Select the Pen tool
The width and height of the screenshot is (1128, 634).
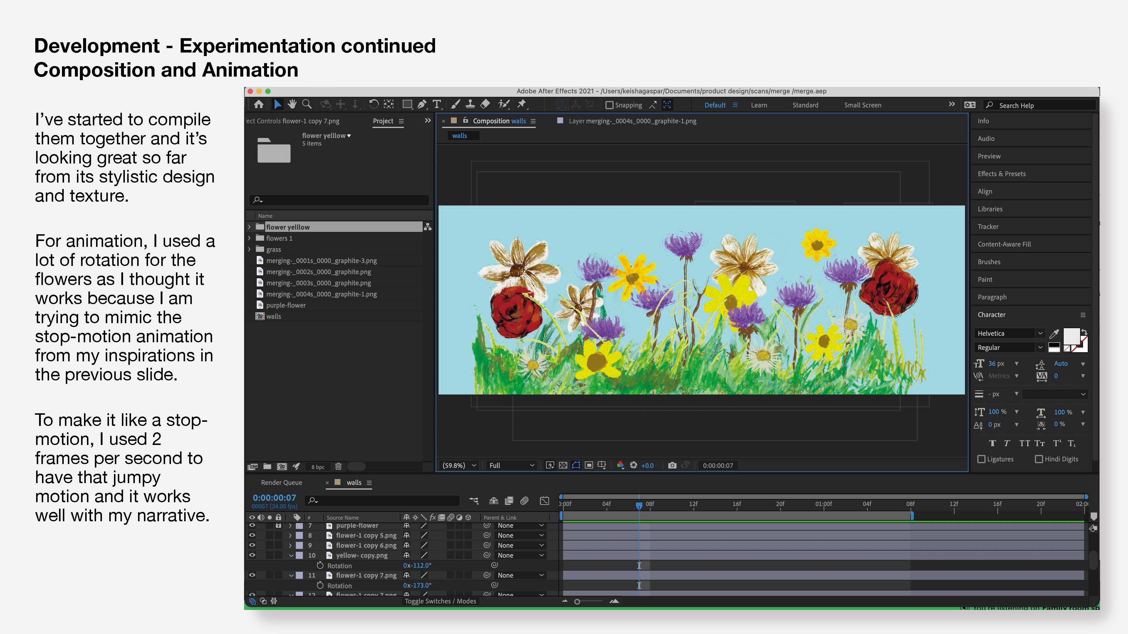pyautogui.click(x=422, y=104)
